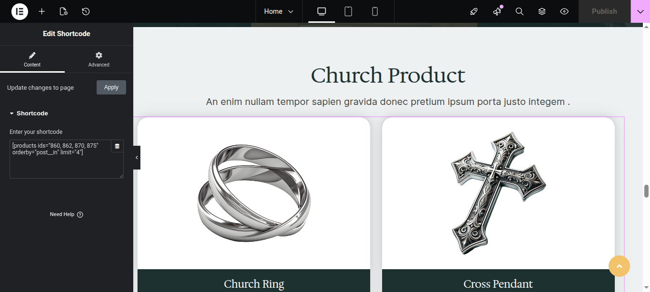
Task: Expand the Publish options arrow
Action: pos(640,11)
